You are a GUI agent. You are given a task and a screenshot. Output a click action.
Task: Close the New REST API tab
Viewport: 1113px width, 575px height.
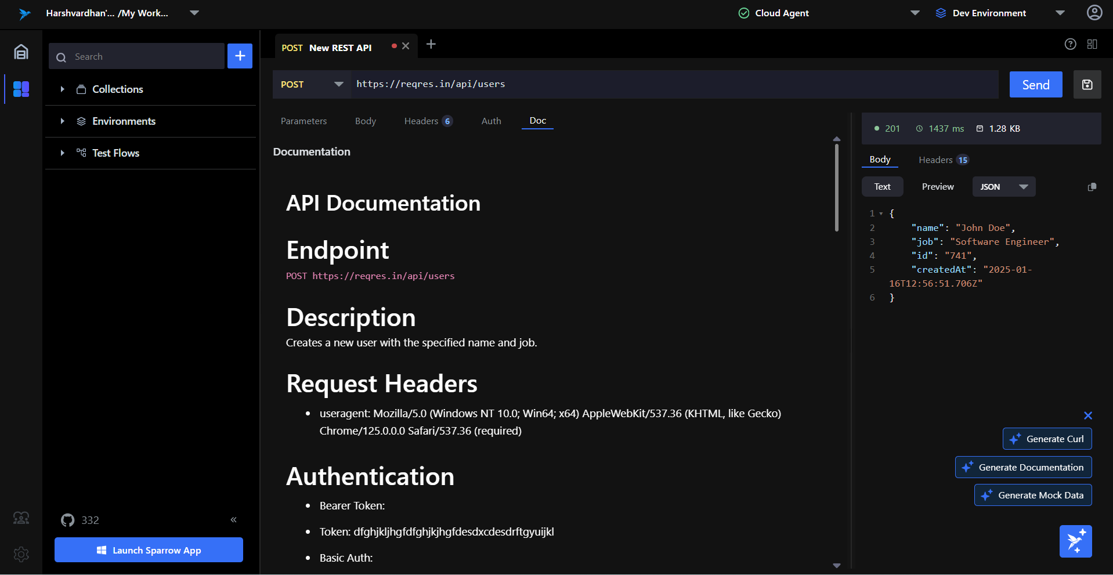(x=406, y=46)
